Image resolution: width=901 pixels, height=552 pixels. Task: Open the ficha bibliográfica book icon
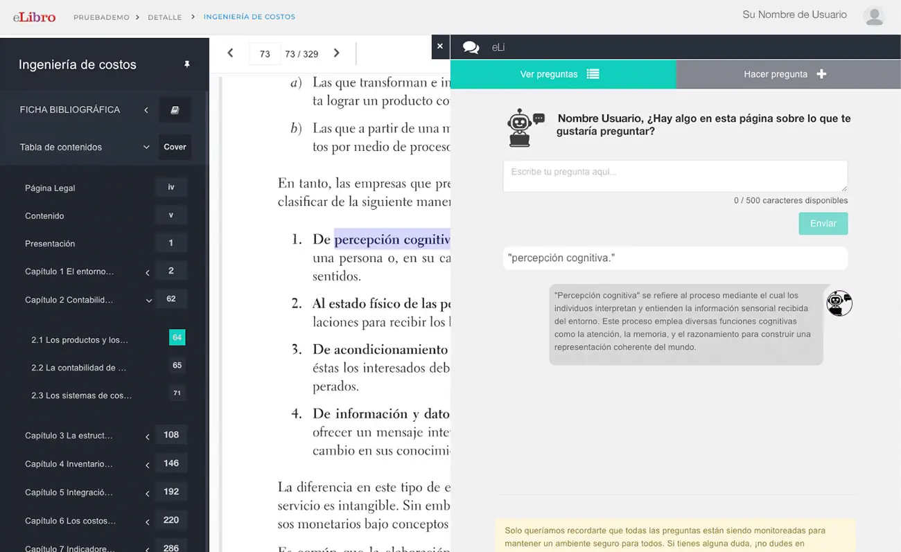coord(175,110)
